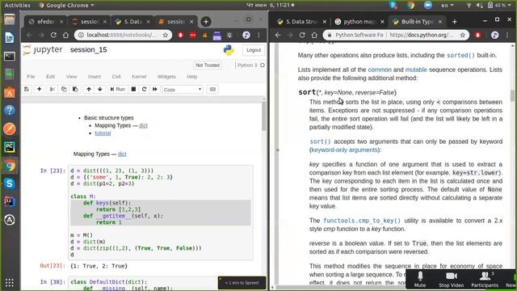Paste cells below in Jupyter toolbar
The width and height of the screenshot is (517, 291).
[75, 90]
